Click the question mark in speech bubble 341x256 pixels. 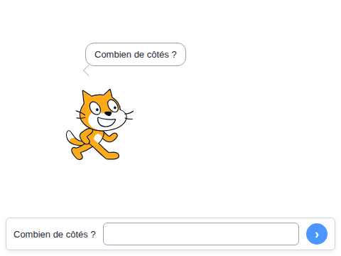174,55
